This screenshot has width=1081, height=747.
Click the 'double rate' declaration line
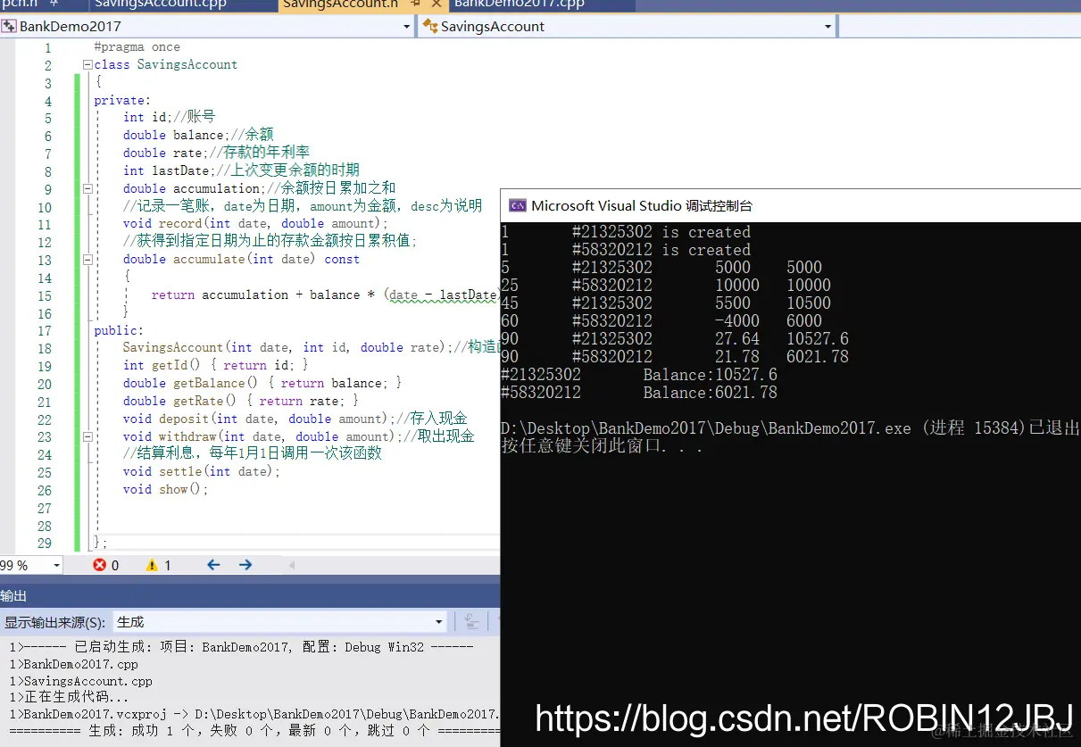pyautogui.click(x=216, y=154)
